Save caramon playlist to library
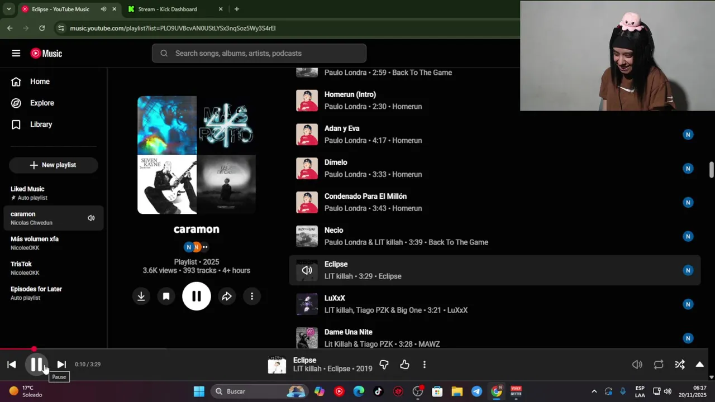Image resolution: width=715 pixels, height=402 pixels. click(x=166, y=296)
